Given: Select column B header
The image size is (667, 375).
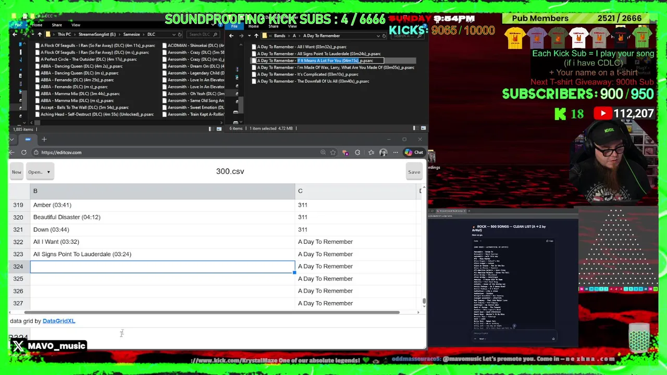Looking at the screenshot, I should pyautogui.click(x=163, y=191).
